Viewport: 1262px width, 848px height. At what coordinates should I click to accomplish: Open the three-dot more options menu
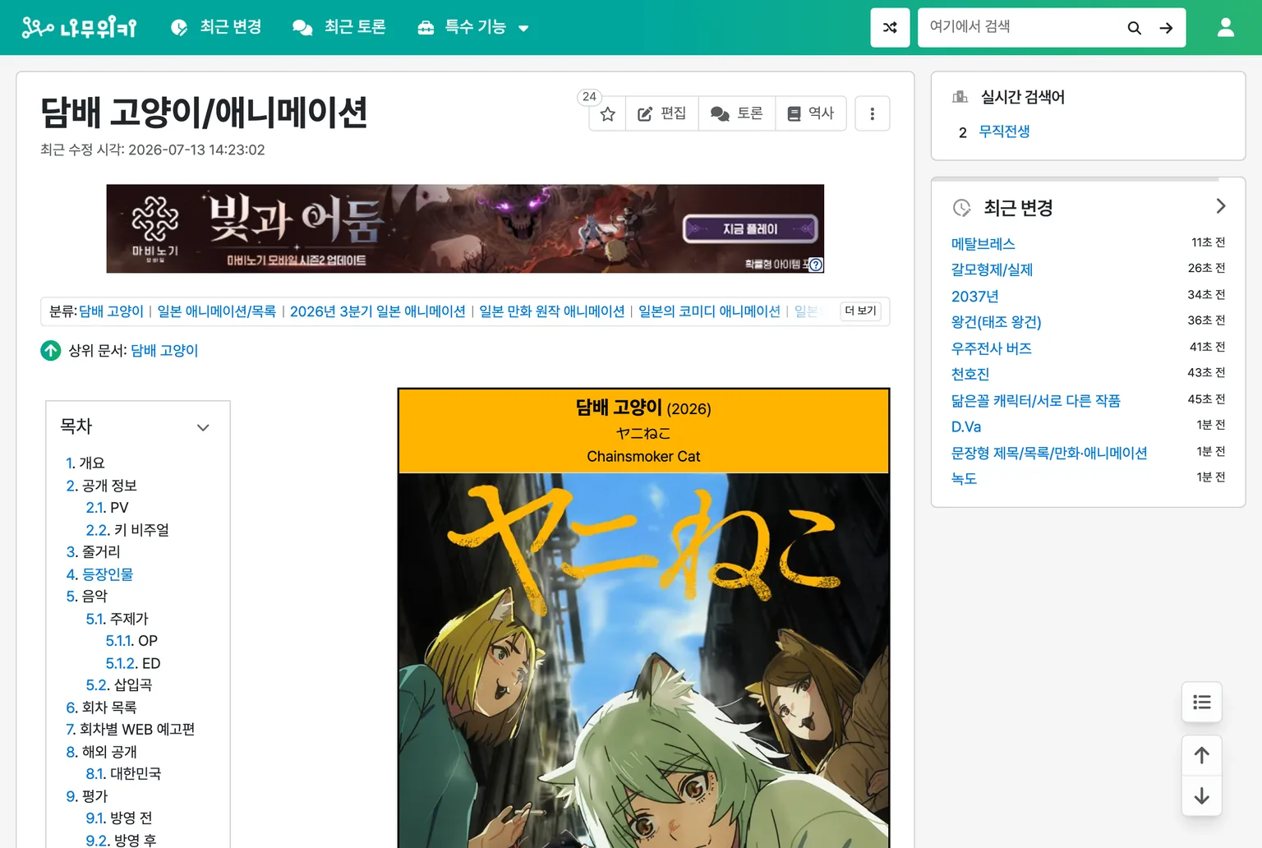pyautogui.click(x=873, y=113)
